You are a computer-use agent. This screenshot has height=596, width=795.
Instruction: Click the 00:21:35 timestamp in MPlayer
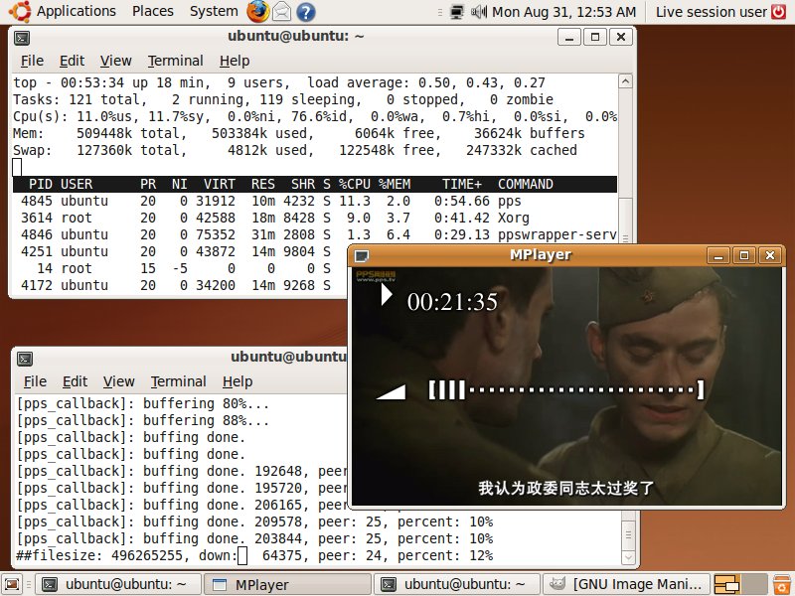click(452, 302)
